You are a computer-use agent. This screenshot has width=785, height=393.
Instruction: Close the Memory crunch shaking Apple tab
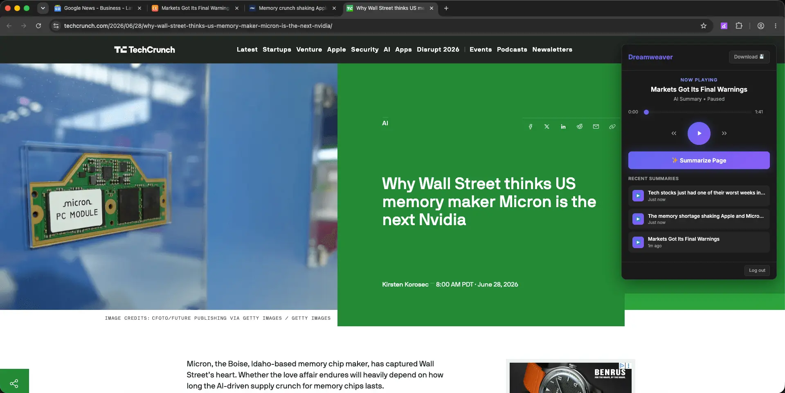tap(334, 8)
